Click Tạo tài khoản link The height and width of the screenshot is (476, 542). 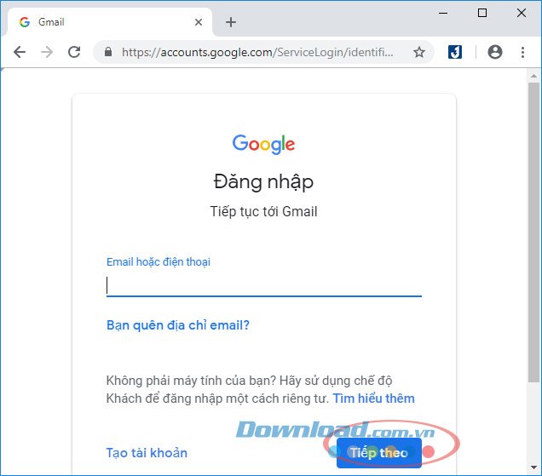[x=147, y=452]
